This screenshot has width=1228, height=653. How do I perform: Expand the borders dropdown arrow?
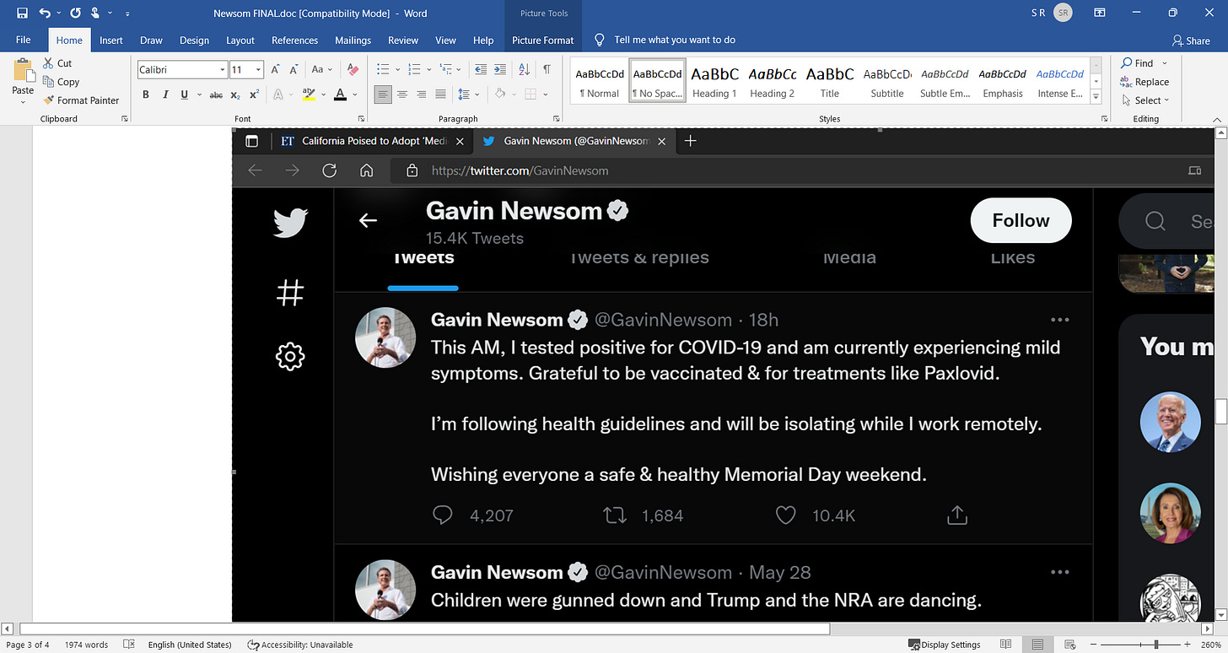pyautogui.click(x=544, y=94)
